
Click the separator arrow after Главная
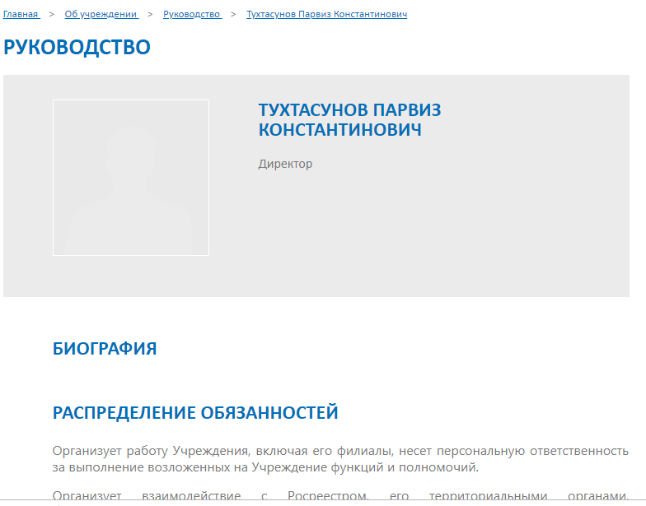click(52, 14)
